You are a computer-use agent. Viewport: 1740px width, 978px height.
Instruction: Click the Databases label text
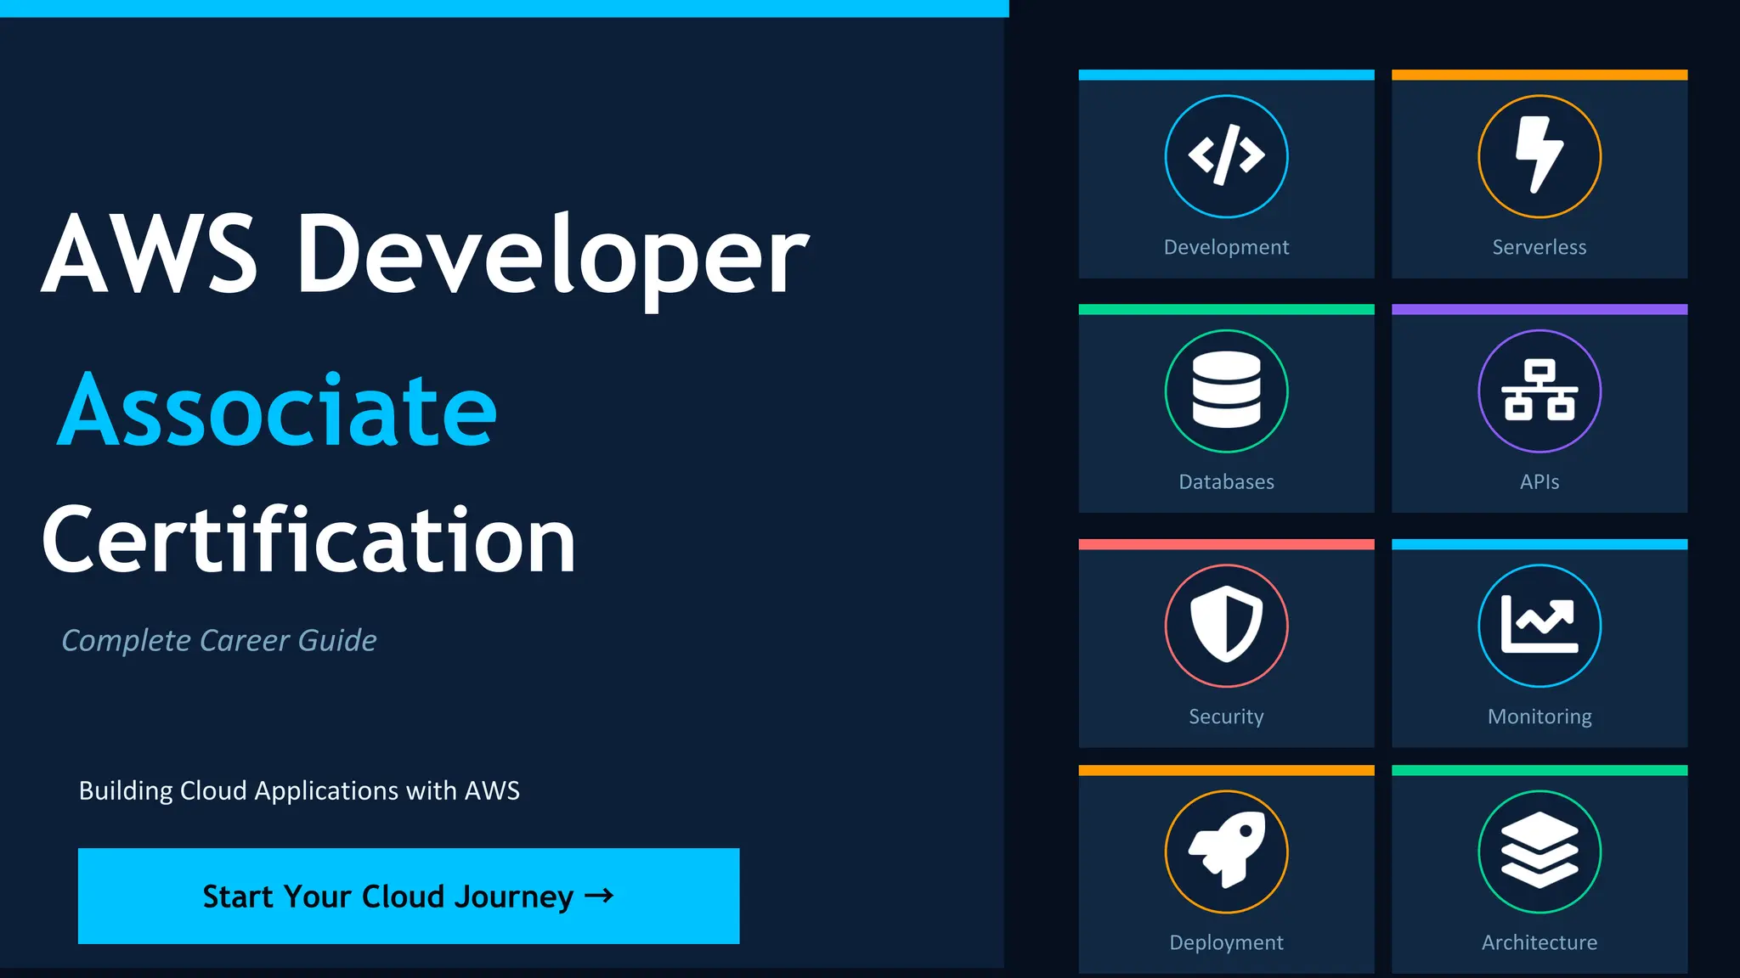tap(1226, 482)
